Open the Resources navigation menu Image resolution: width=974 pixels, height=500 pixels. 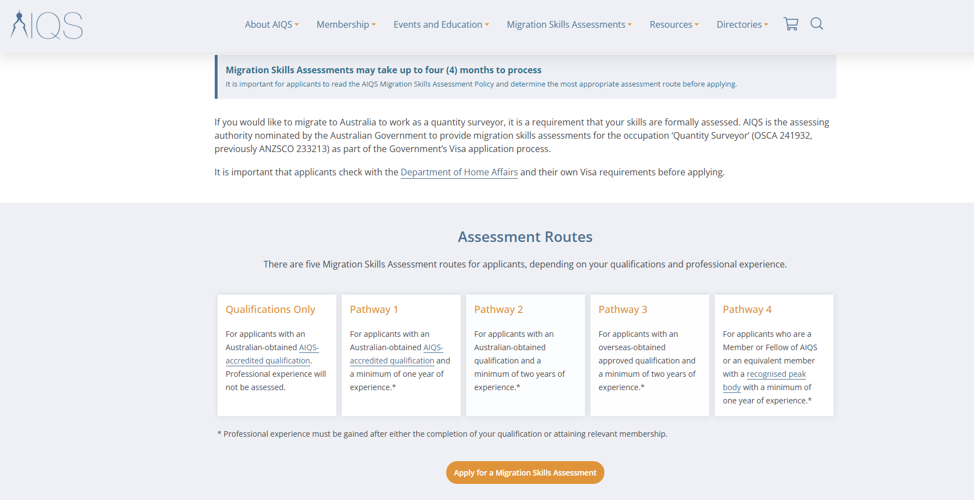(674, 24)
